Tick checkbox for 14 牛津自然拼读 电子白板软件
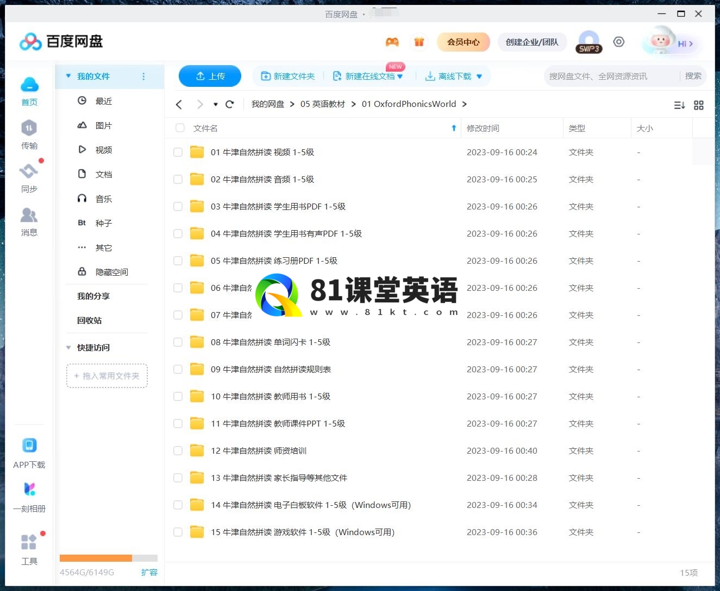 (178, 505)
